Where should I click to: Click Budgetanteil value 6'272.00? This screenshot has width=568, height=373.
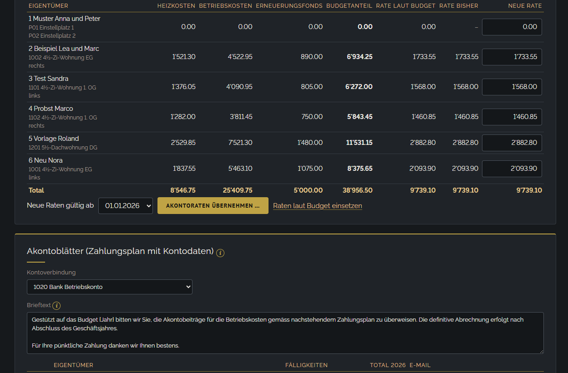359,87
